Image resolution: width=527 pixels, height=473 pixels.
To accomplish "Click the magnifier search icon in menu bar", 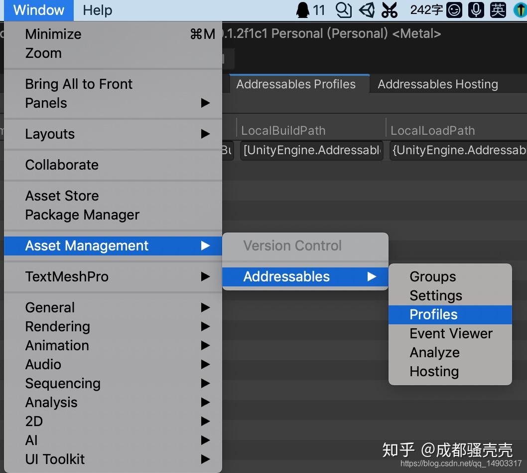I will coord(343,10).
